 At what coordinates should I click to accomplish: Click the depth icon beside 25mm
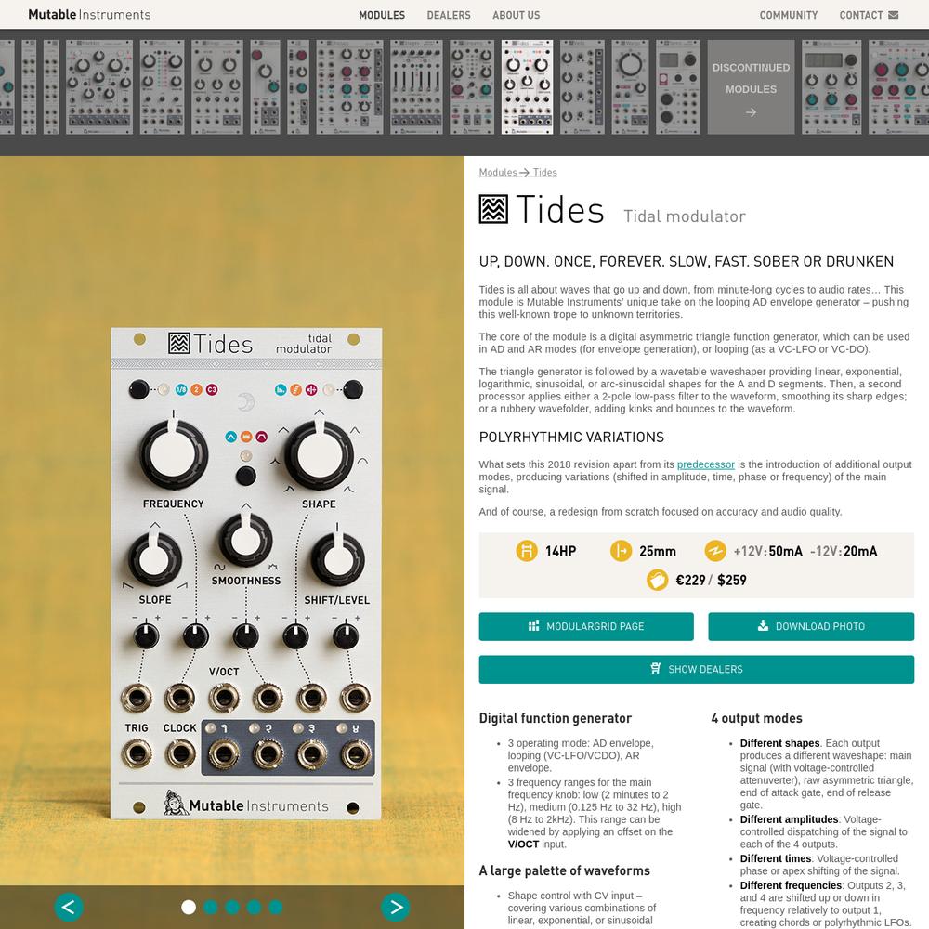(x=621, y=551)
